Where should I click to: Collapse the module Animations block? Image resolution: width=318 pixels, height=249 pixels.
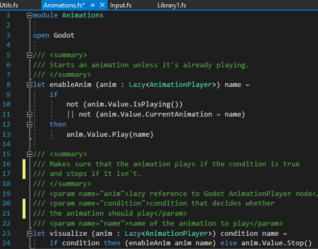(29, 15)
